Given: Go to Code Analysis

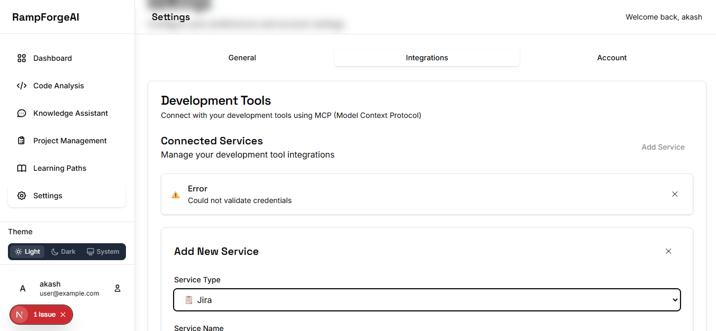Looking at the screenshot, I should (67, 86).
